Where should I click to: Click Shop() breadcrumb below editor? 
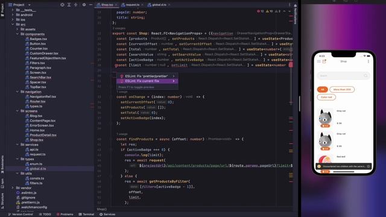coord(102,209)
